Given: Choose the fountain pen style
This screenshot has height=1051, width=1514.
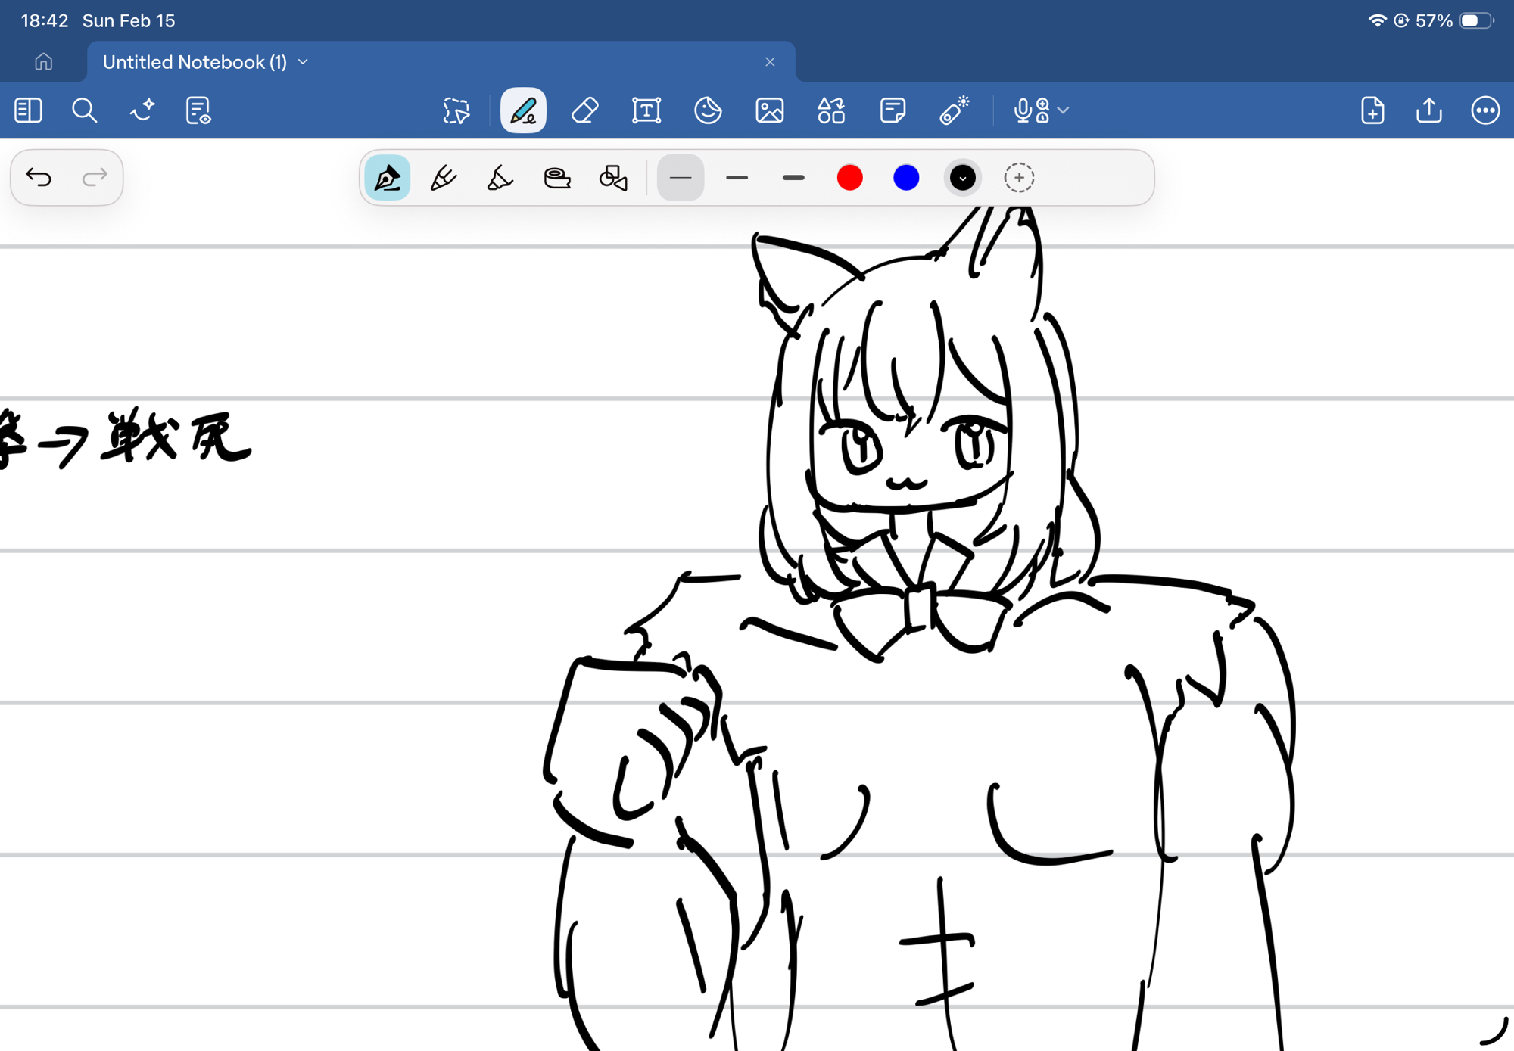Looking at the screenshot, I should point(388,178).
